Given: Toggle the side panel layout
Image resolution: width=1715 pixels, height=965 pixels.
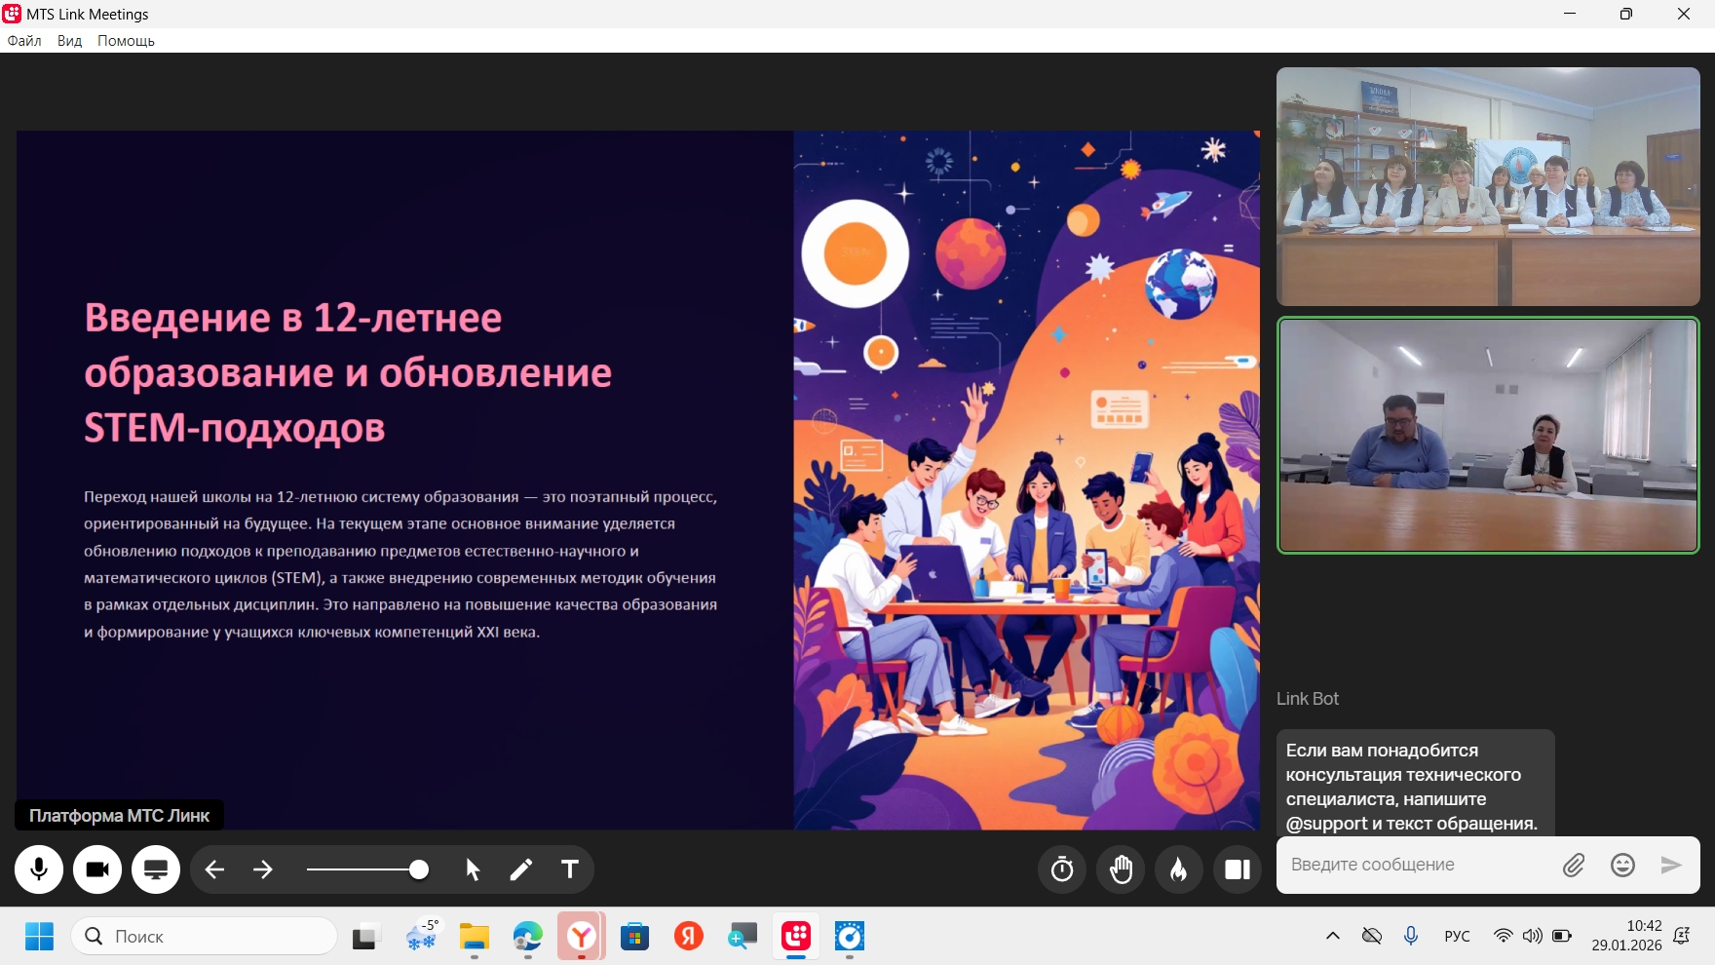Looking at the screenshot, I should coord(1238,869).
